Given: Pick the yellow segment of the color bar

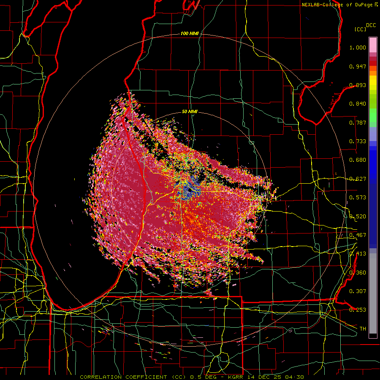Looking at the screenshot, I should pyautogui.click(x=373, y=83).
